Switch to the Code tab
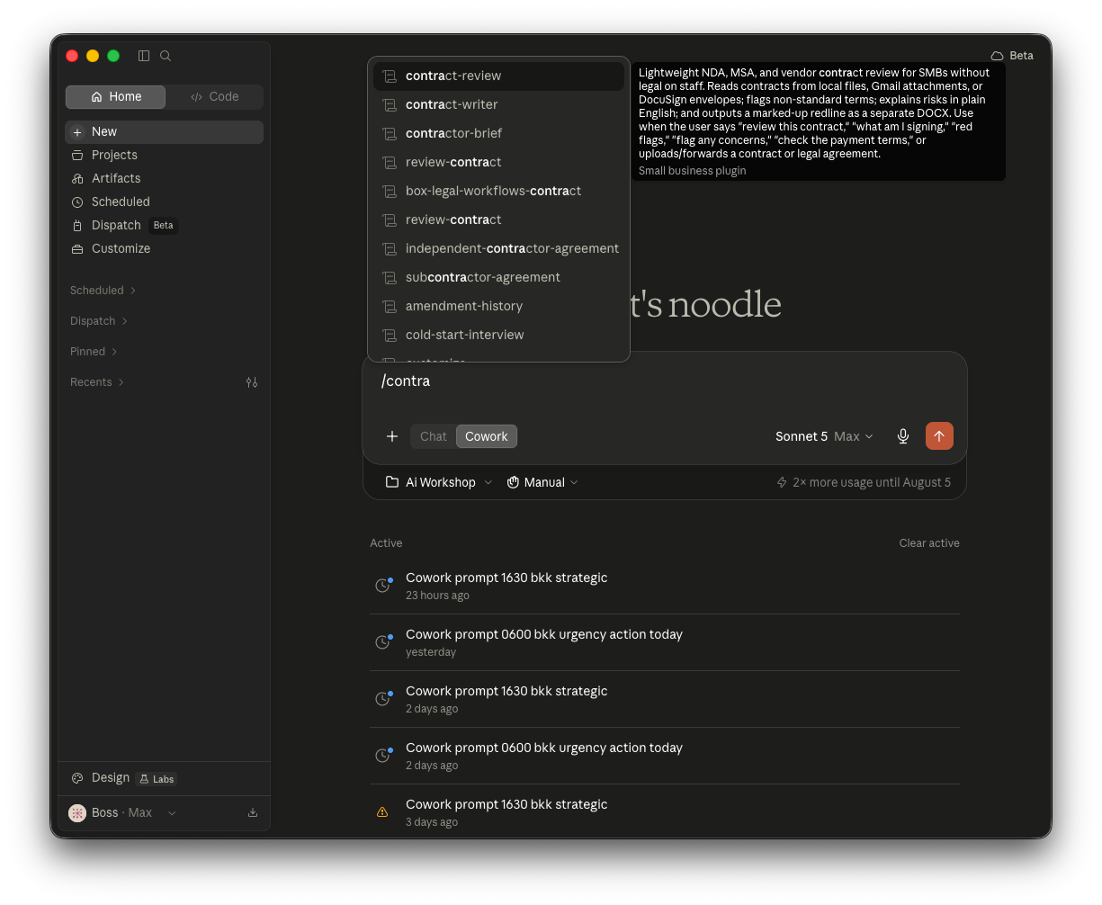The height and width of the screenshot is (905, 1102). click(214, 97)
